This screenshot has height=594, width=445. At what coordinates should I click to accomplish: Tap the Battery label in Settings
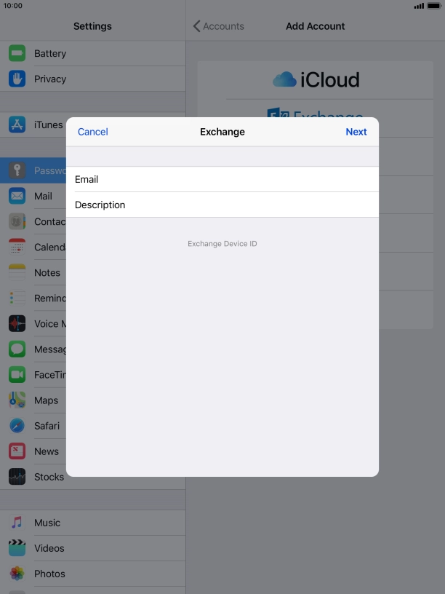pos(50,53)
